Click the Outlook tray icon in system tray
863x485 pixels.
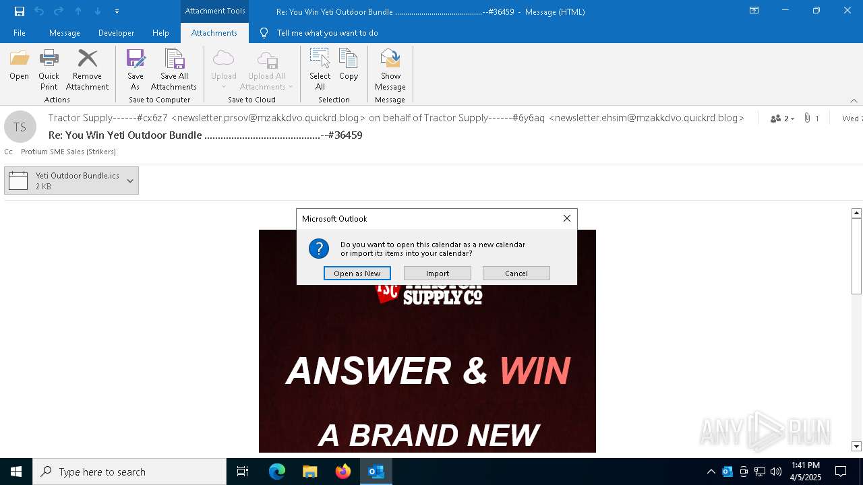[727, 472]
